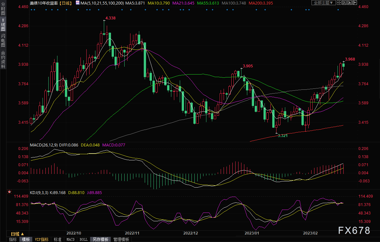Activate the crosshair cursor icon

coord(339,3)
